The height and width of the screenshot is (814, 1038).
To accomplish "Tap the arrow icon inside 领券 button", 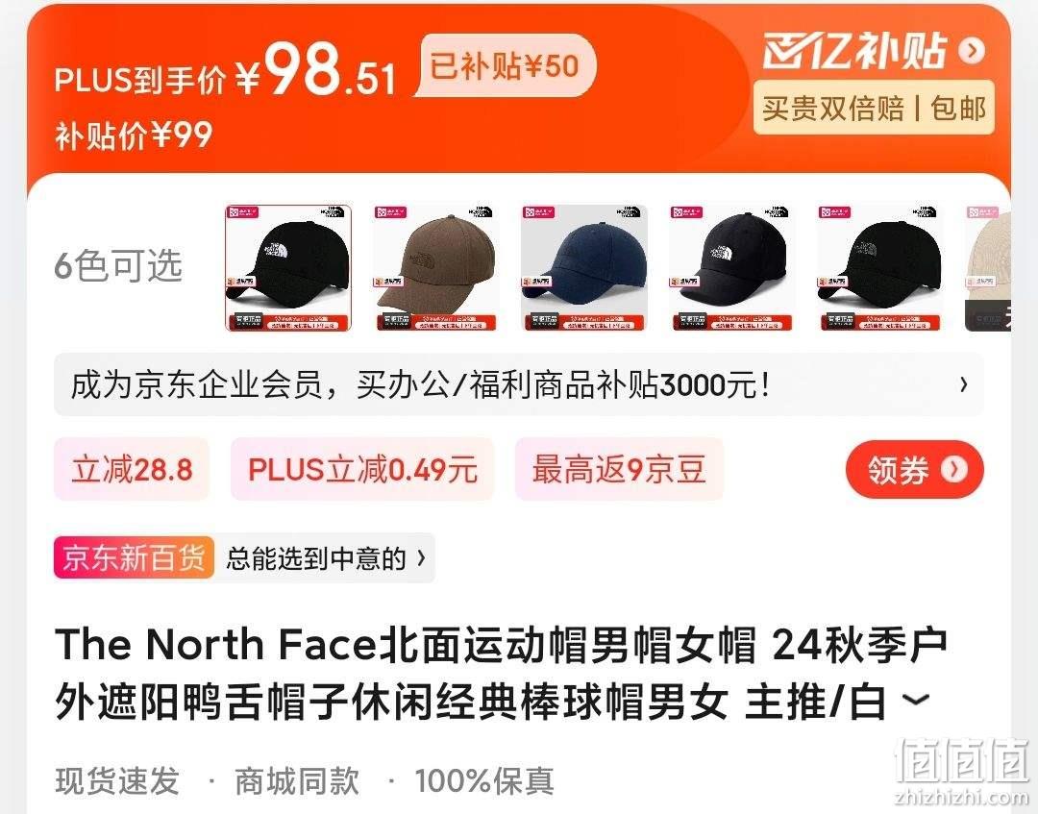I will click(x=954, y=469).
